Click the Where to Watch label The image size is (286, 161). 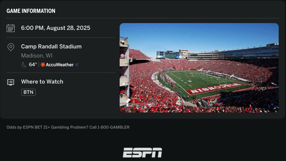(42, 82)
